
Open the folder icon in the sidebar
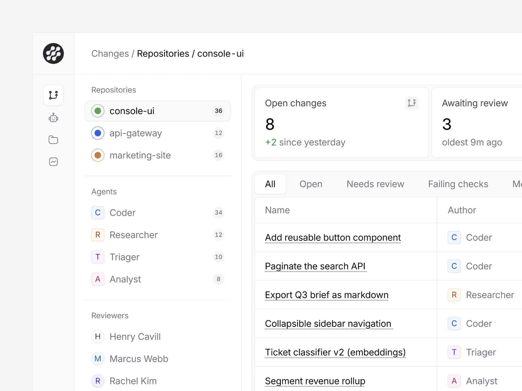(53, 140)
